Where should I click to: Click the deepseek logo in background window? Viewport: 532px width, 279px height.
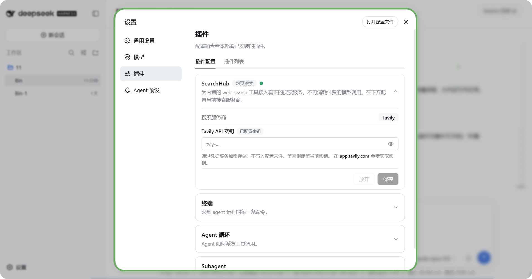(x=41, y=14)
